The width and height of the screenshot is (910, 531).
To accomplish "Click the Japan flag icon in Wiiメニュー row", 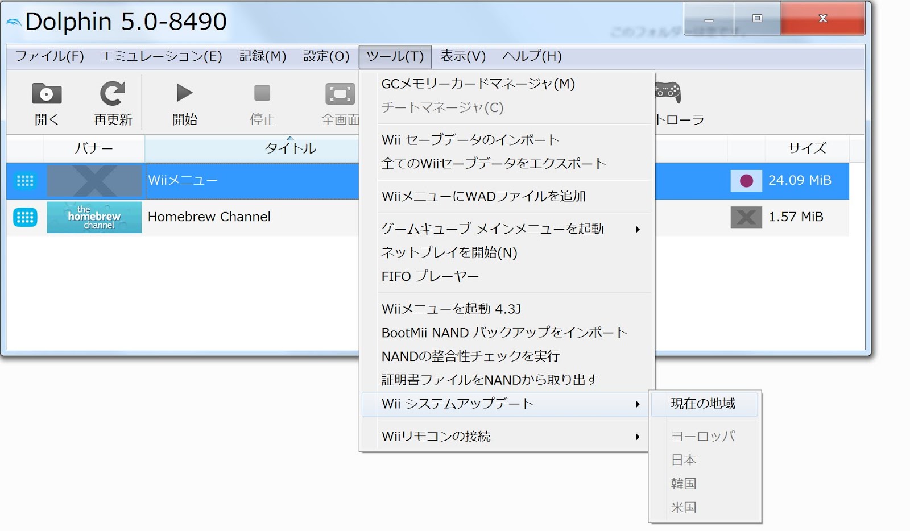I will pos(746,181).
